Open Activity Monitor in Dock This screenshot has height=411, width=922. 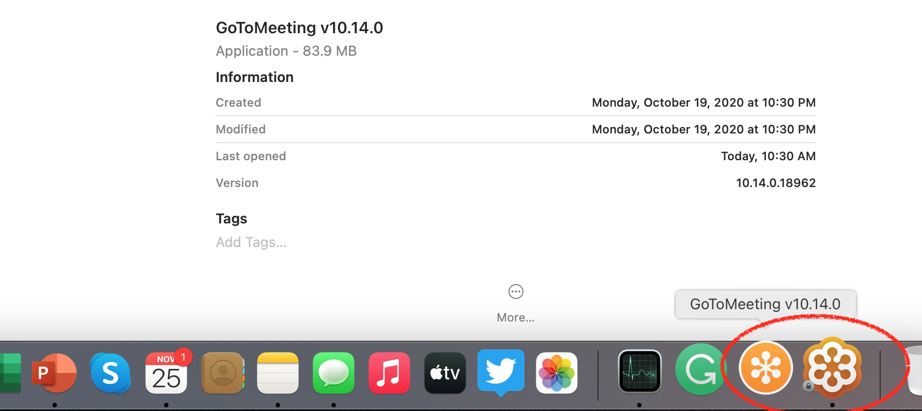tap(640, 371)
